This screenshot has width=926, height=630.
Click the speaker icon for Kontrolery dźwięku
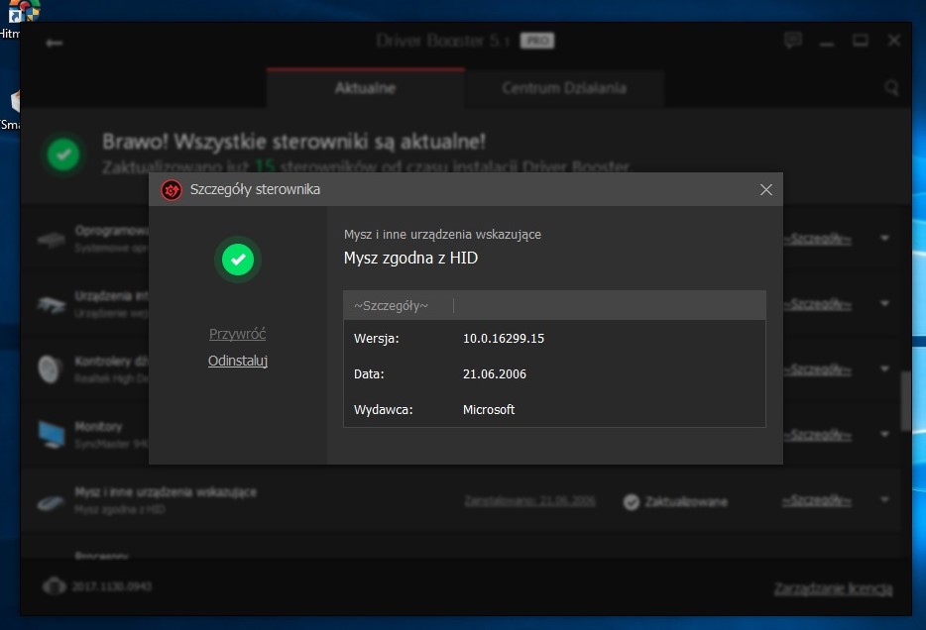click(50, 369)
